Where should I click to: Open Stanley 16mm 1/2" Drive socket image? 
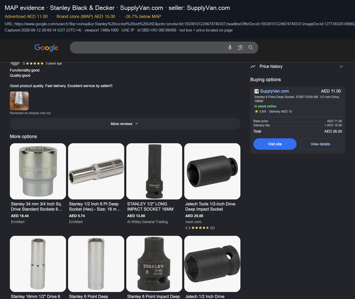[x=38, y=264]
